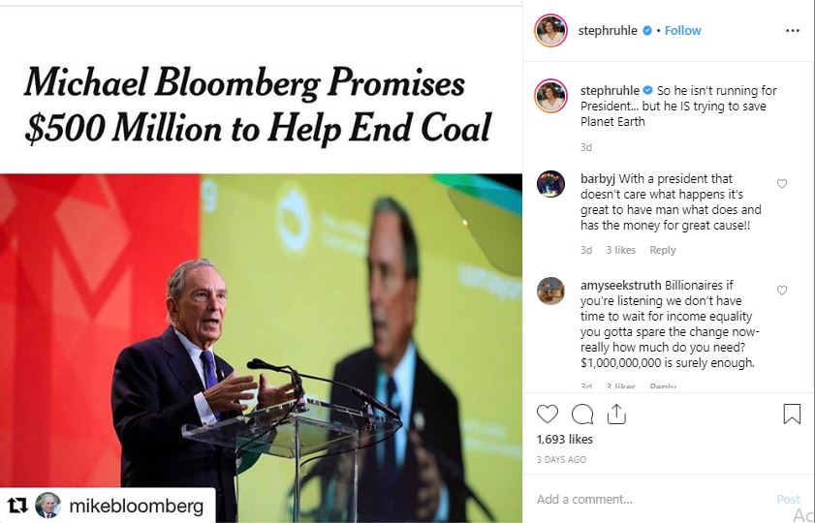Like the post with the heart icon
The height and width of the screenshot is (523, 815).
click(x=548, y=415)
